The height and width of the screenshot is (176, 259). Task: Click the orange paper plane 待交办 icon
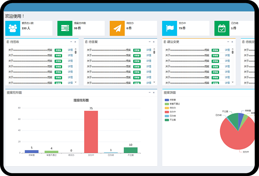click(117, 28)
